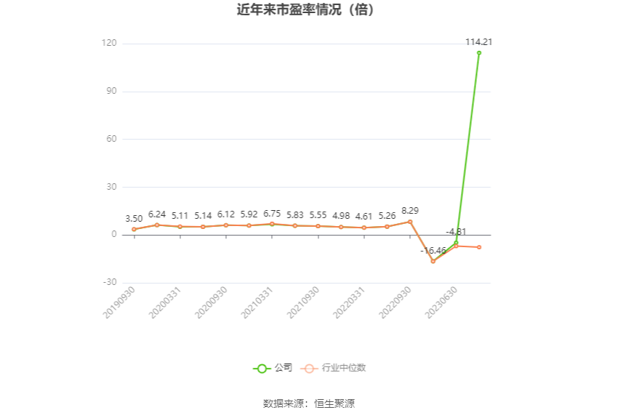Click the 20190930 axis label
The image size is (618, 418).
[x=119, y=302]
